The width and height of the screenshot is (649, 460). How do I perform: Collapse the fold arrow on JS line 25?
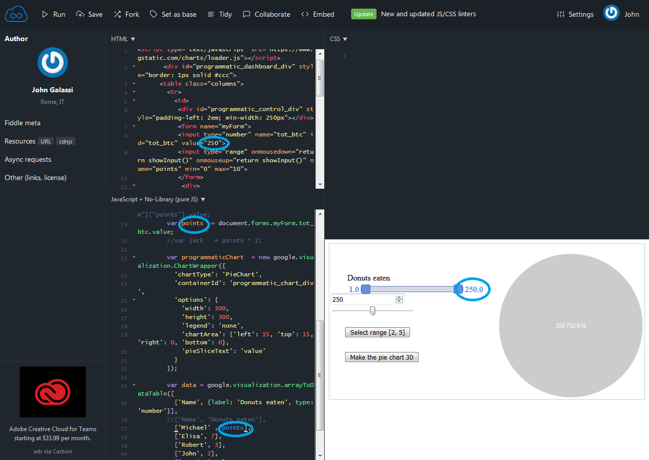coord(134,300)
